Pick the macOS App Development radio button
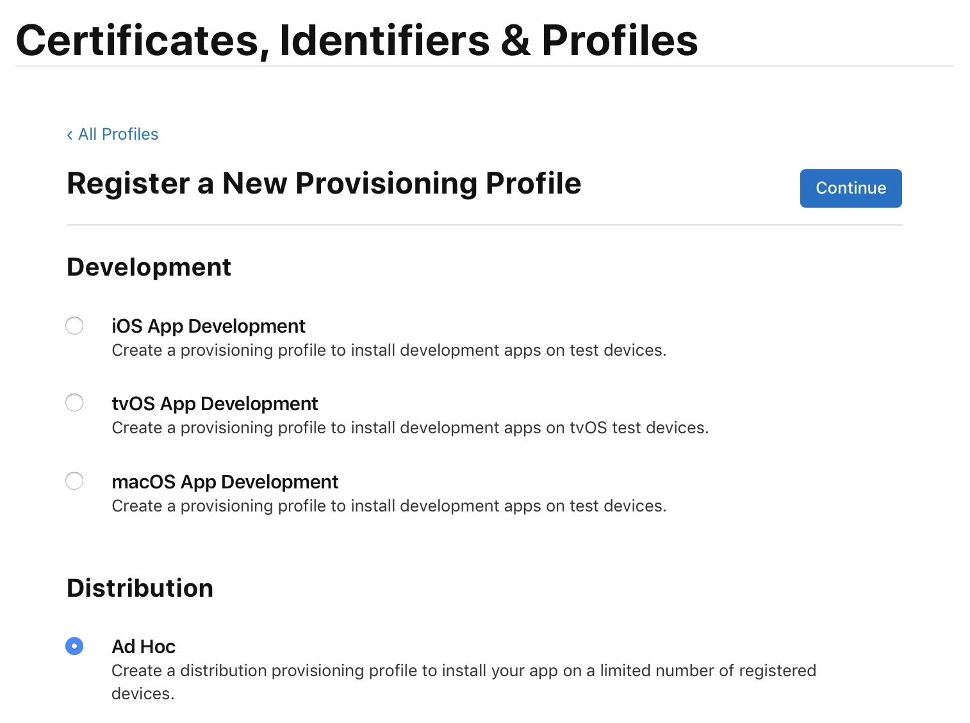 point(74,481)
